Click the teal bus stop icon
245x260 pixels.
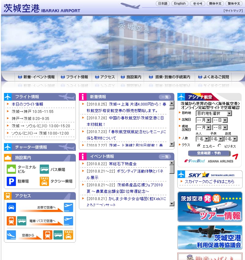(44, 169)
